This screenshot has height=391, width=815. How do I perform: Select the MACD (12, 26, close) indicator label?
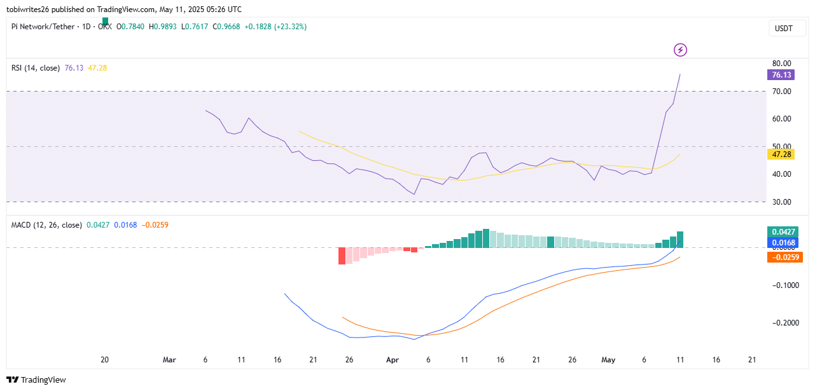point(46,225)
